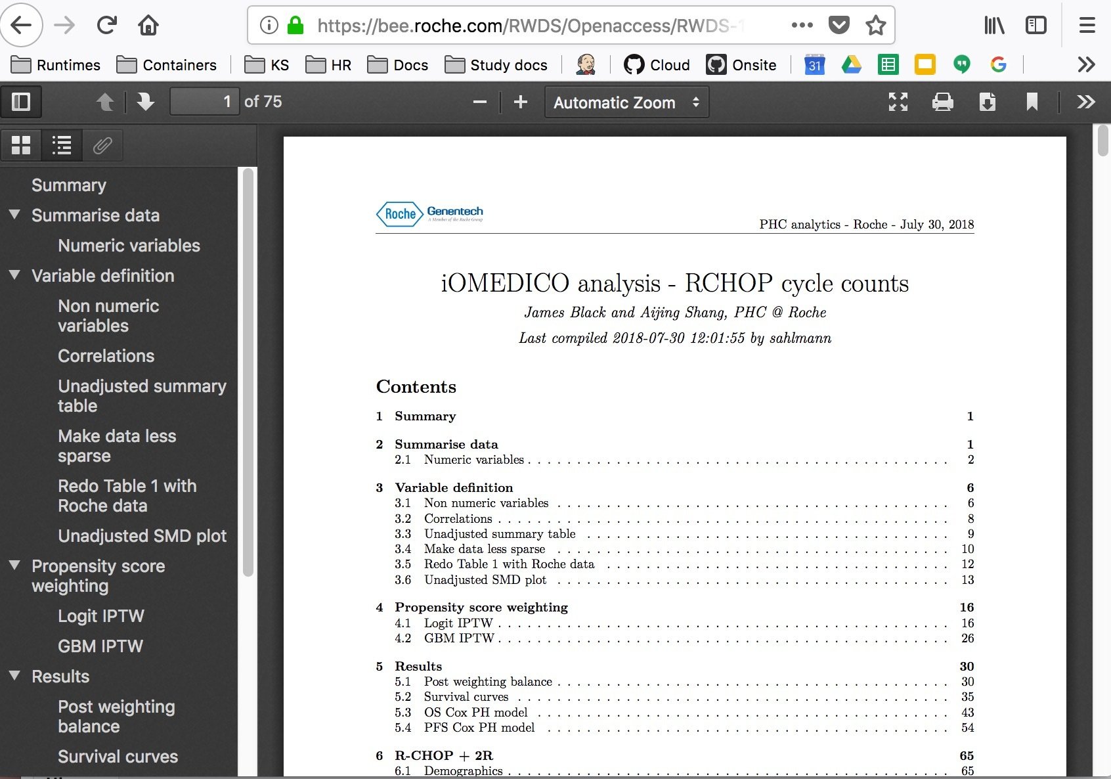
Task: Collapse the Results outline section
Action: (14, 676)
